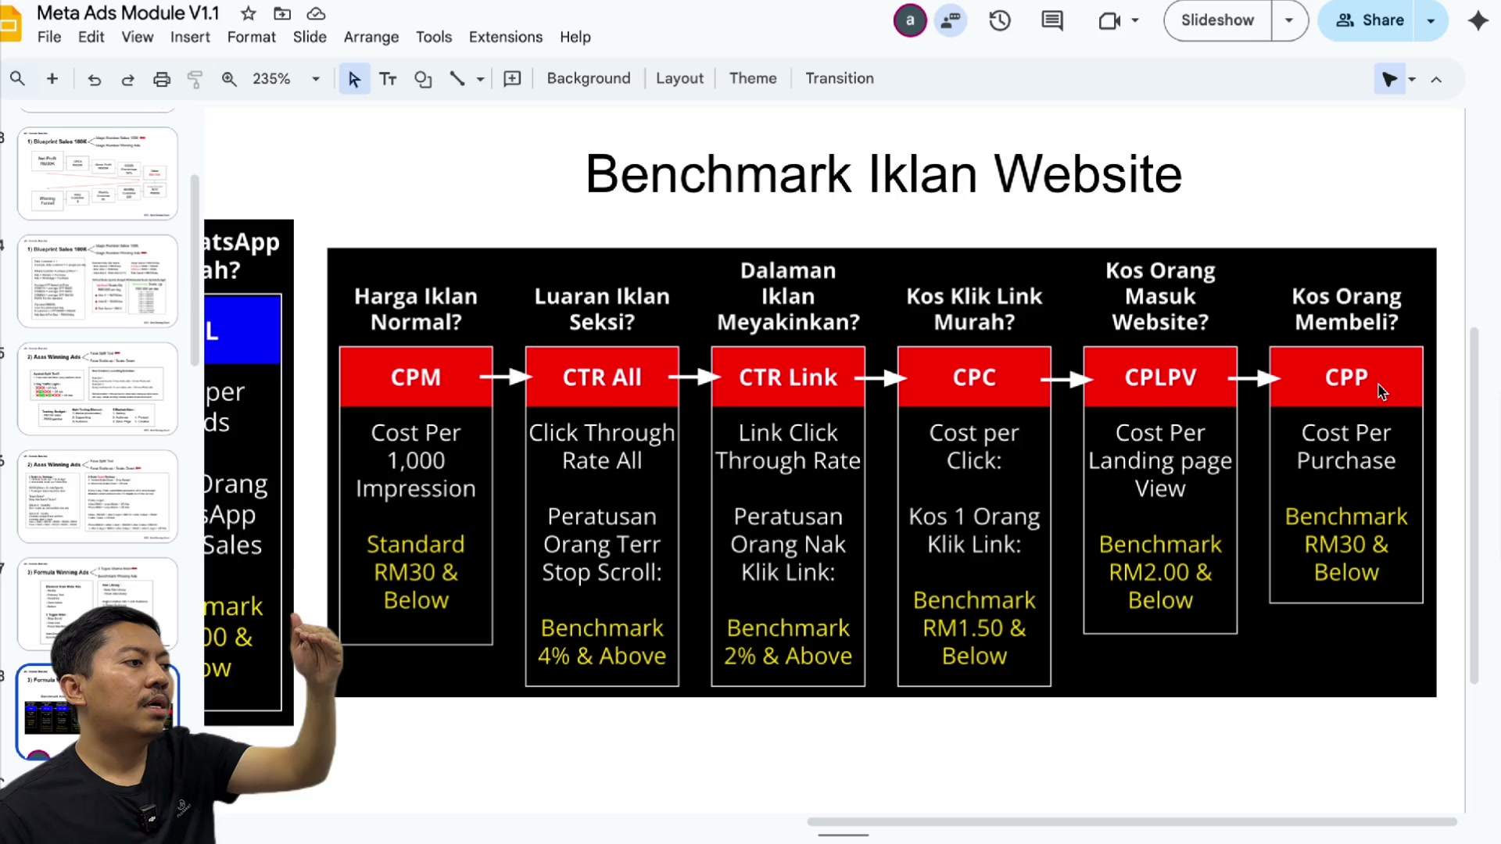Image resolution: width=1501 pixels, height=844 pixels.
Task: Choose the Select arrow cursor tool
Action: pos(354,79)
